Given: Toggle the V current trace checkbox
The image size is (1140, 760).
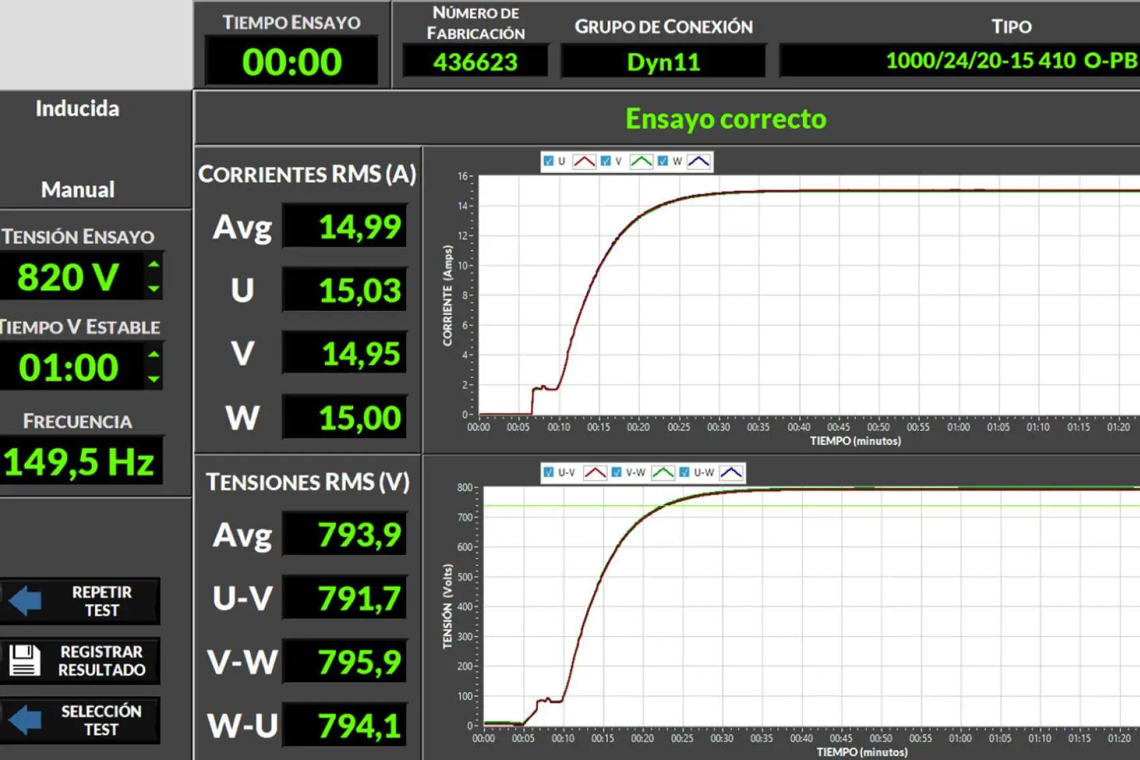Looking at the screenshot, I should coord(606,162).
